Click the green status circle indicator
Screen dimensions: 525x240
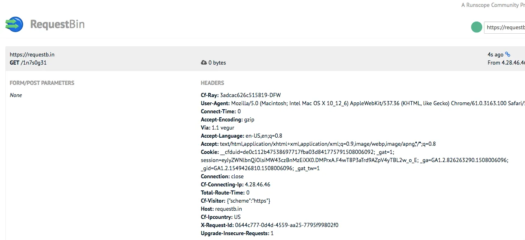(x=476, y=27)
